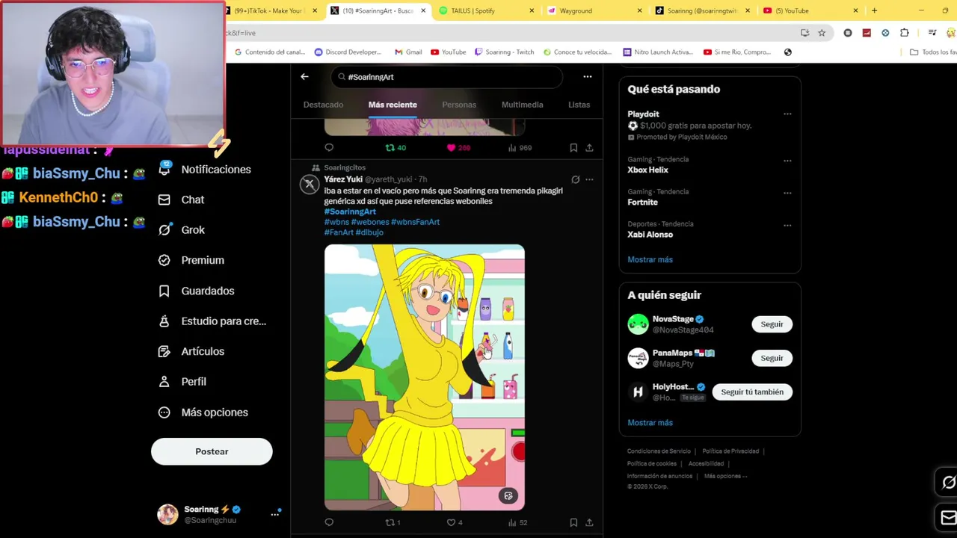This screenshot has height=538, width=957.
Task: Switch to the Destacado tab
Action: tap(323, 105)
